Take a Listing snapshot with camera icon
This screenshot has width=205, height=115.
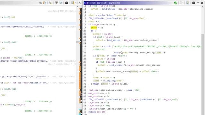click(67, 3)
